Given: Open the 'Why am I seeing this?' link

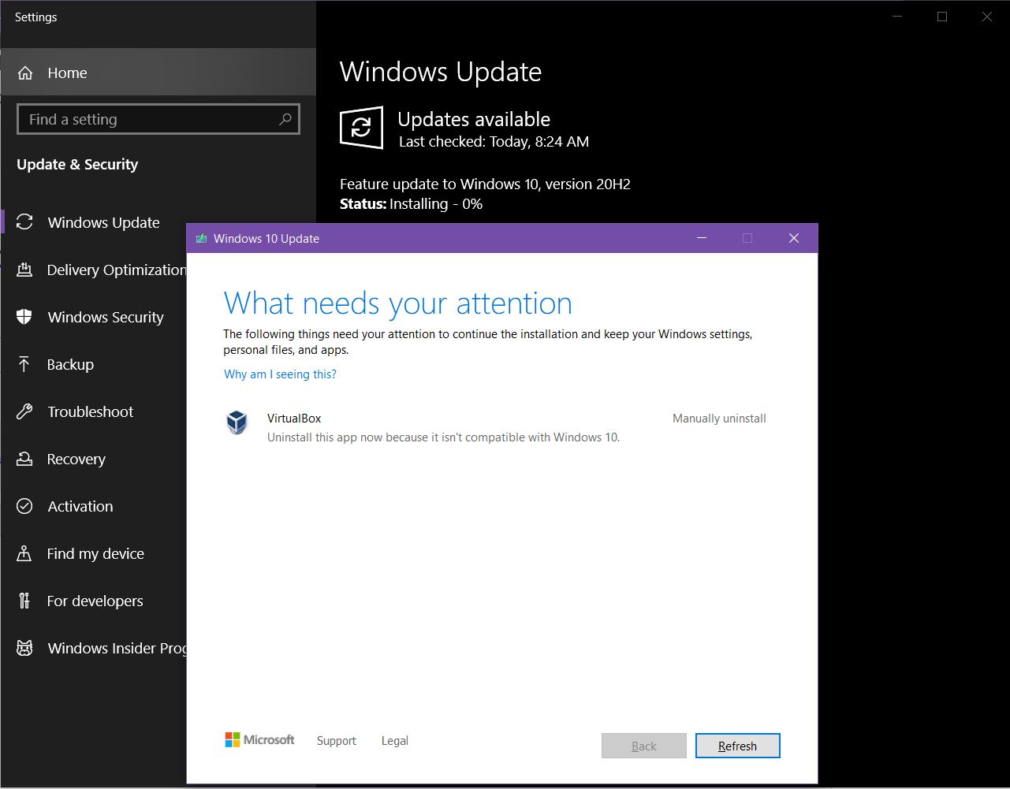Looking at the screenshot, I should coord(280,374).
